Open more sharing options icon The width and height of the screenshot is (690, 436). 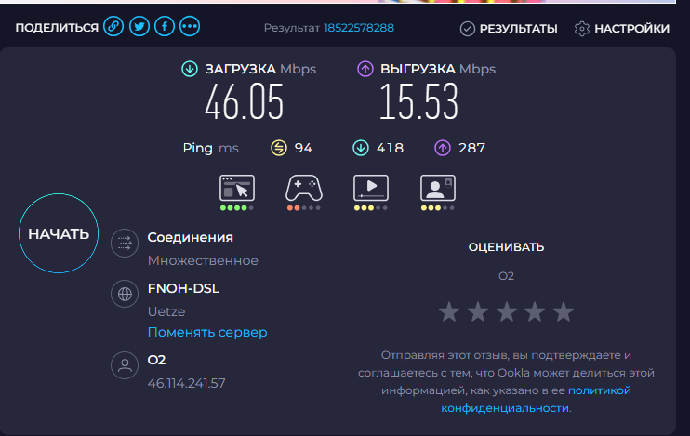point(190,28)
